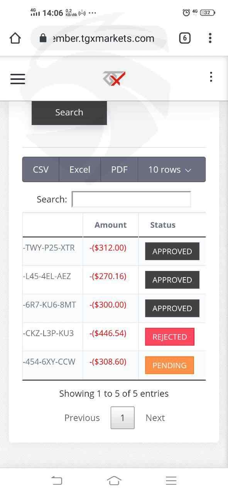Export table as Excel
The image size is (228, 494).
click(x=80, y=169)
